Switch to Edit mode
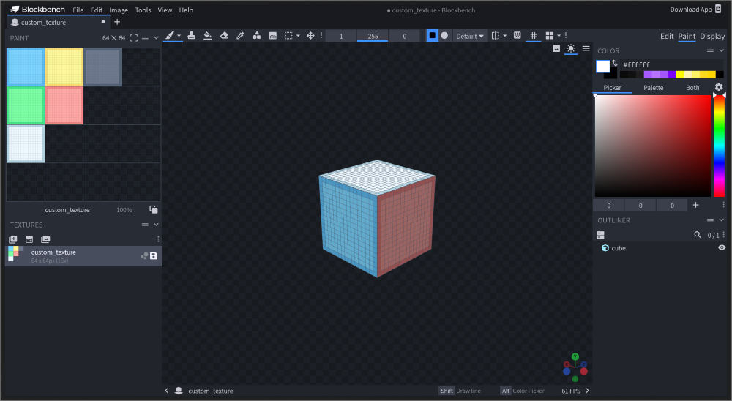Screen dimensions: 732x401 point(667,36)
